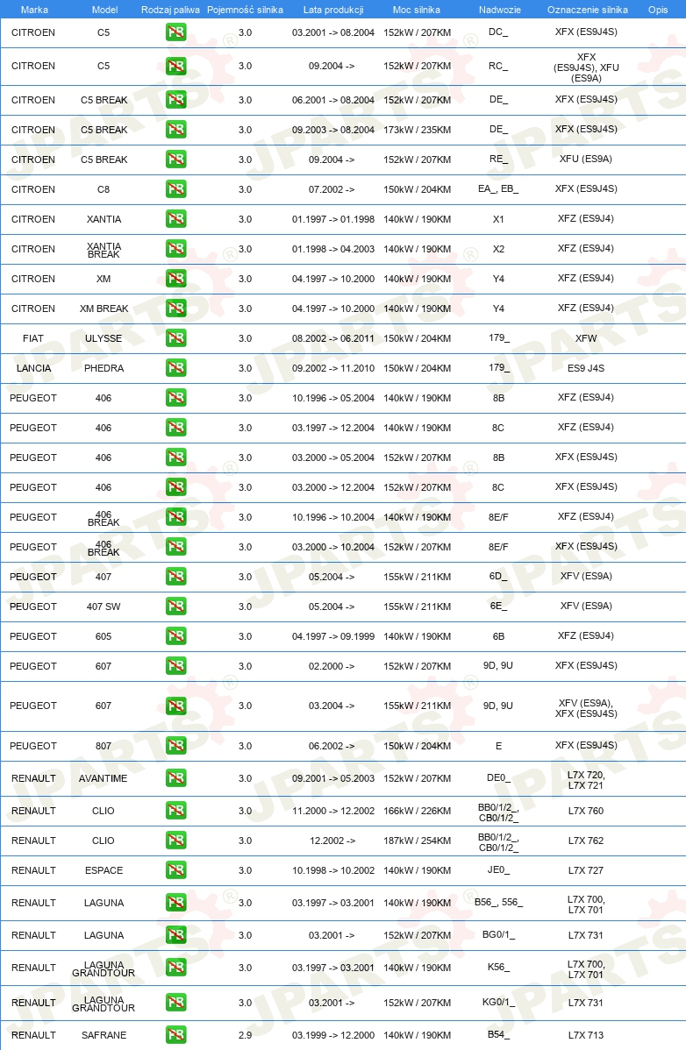Click the 'Pojemność silnika' column header
The width and height of the screenshot is (686, 1050).
click(x=246, y=10)
